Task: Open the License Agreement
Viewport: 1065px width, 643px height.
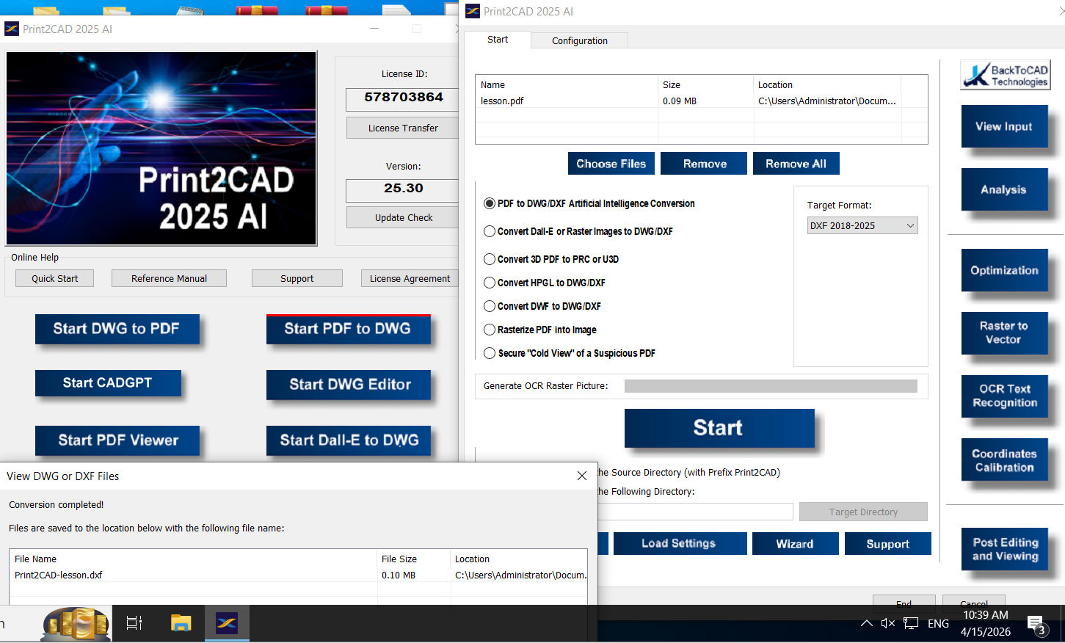Action: click(x=410, y=278)
